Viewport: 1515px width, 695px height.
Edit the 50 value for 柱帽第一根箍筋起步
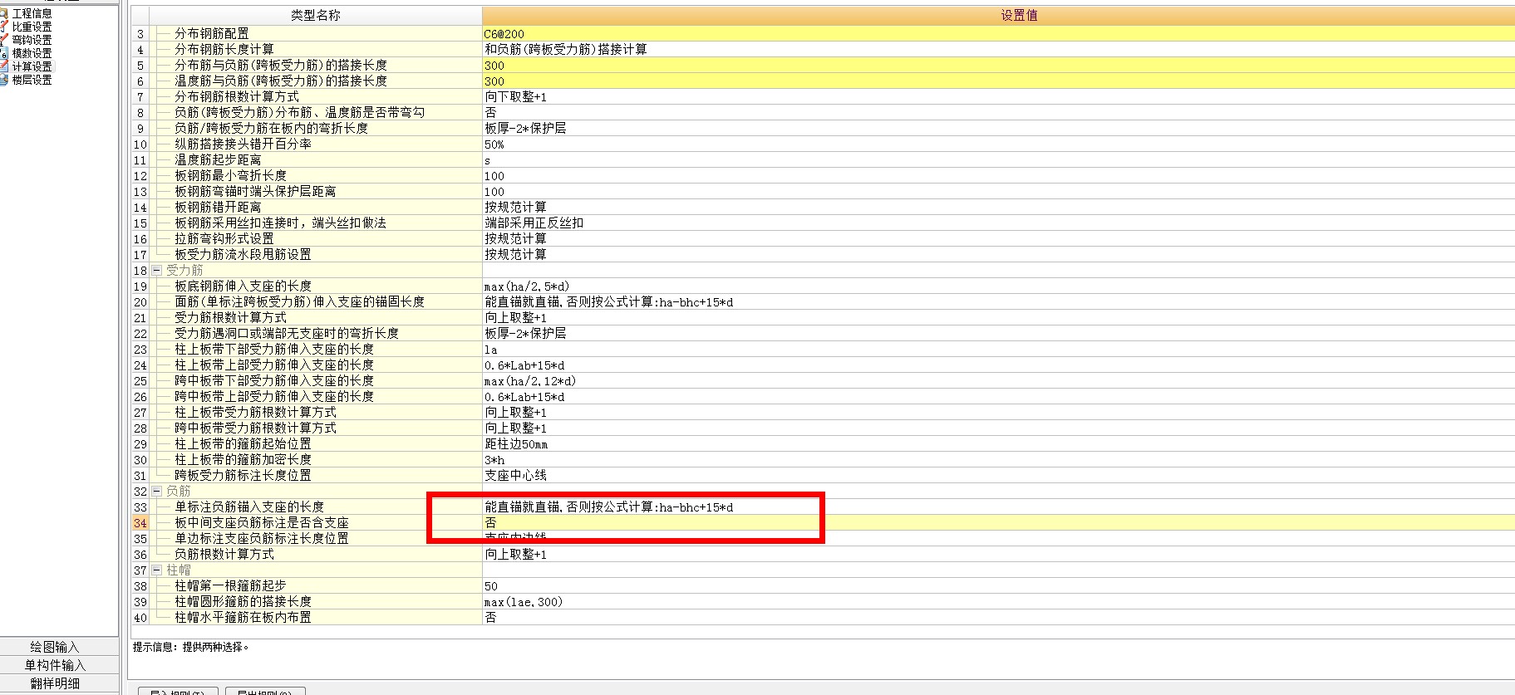[998, 586]
